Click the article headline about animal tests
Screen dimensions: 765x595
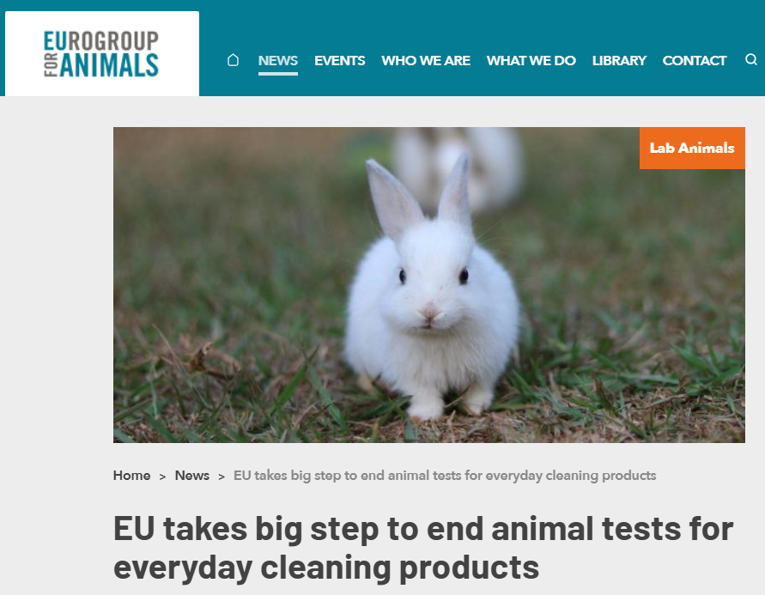423,548
